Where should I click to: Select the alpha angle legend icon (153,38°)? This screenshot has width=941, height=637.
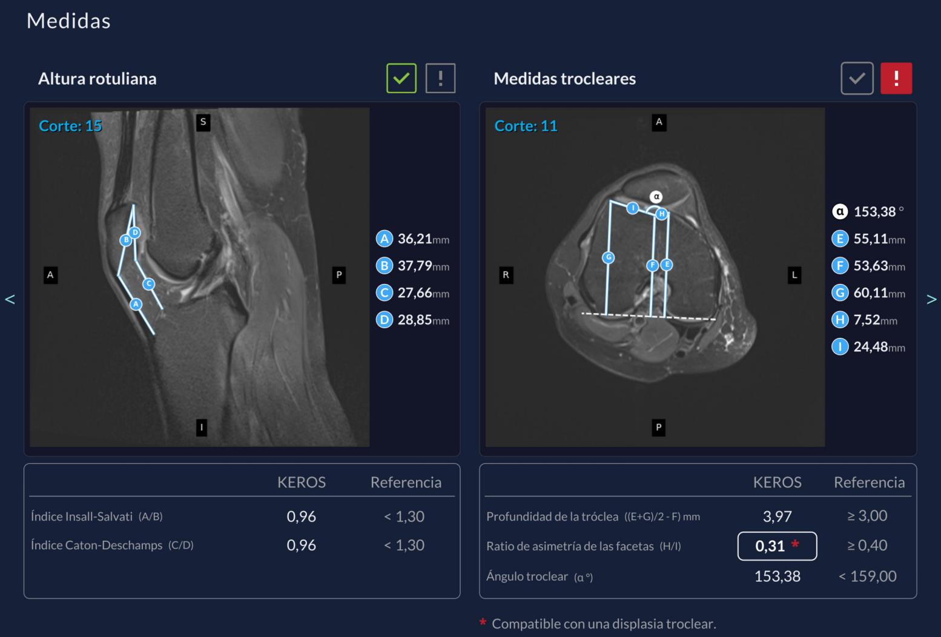(x=840, y=211)
